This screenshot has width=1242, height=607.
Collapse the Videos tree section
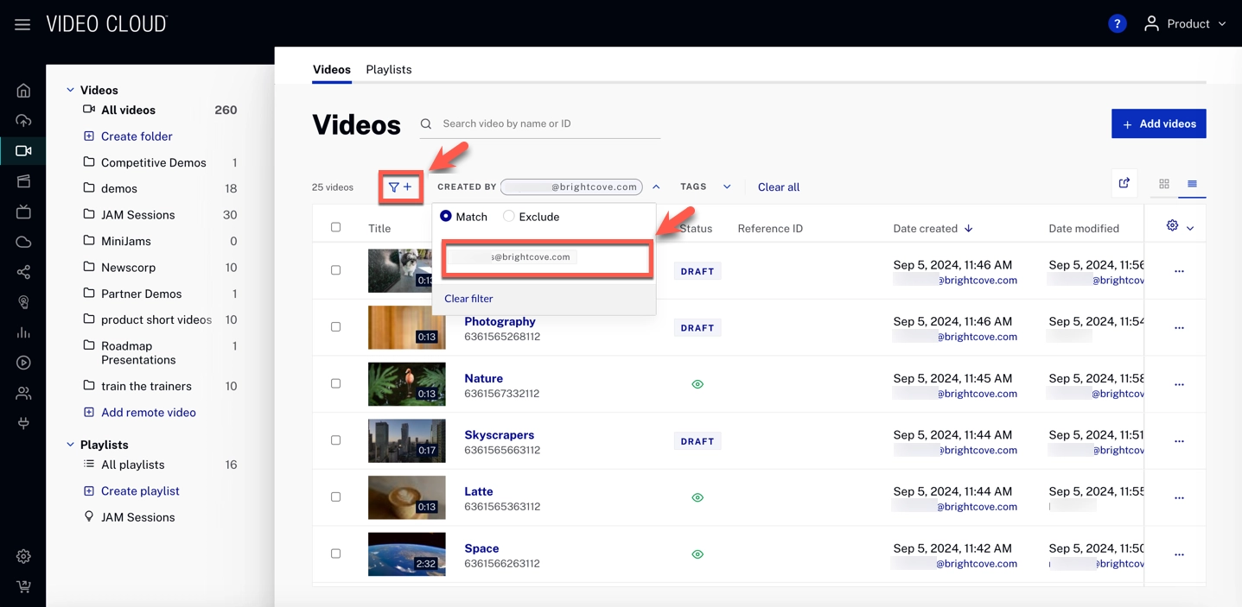tap(71, 90)
